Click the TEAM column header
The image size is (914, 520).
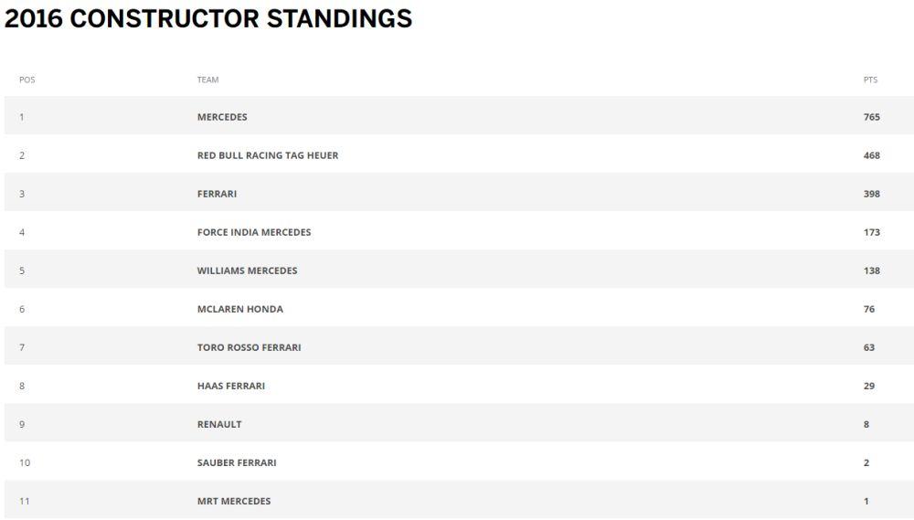click(207, 80)
